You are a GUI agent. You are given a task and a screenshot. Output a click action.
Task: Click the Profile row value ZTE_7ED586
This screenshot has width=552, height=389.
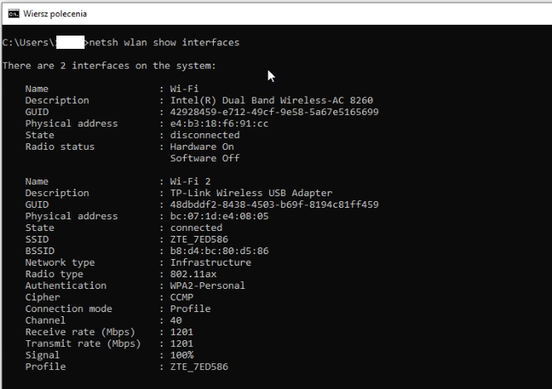(x=199, y=367)
